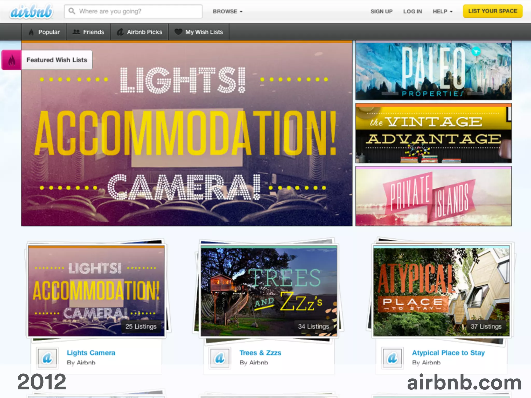Click the Airbnb logo
This screenshot has width=531, height=398.
pyautogui.click(x=31, y=12)
